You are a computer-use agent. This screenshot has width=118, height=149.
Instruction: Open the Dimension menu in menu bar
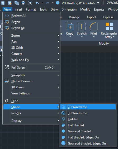[69, 9]
